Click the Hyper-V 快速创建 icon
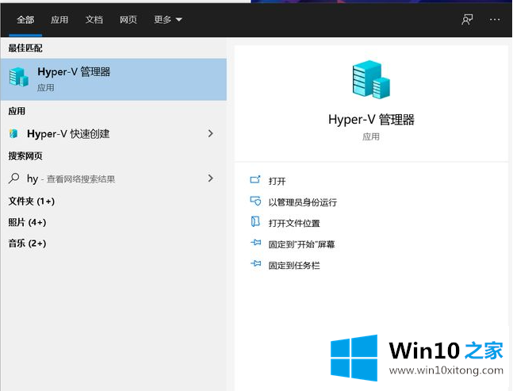Image resolution: width=513 pixels, height=391 pixels. click(13, 133)
